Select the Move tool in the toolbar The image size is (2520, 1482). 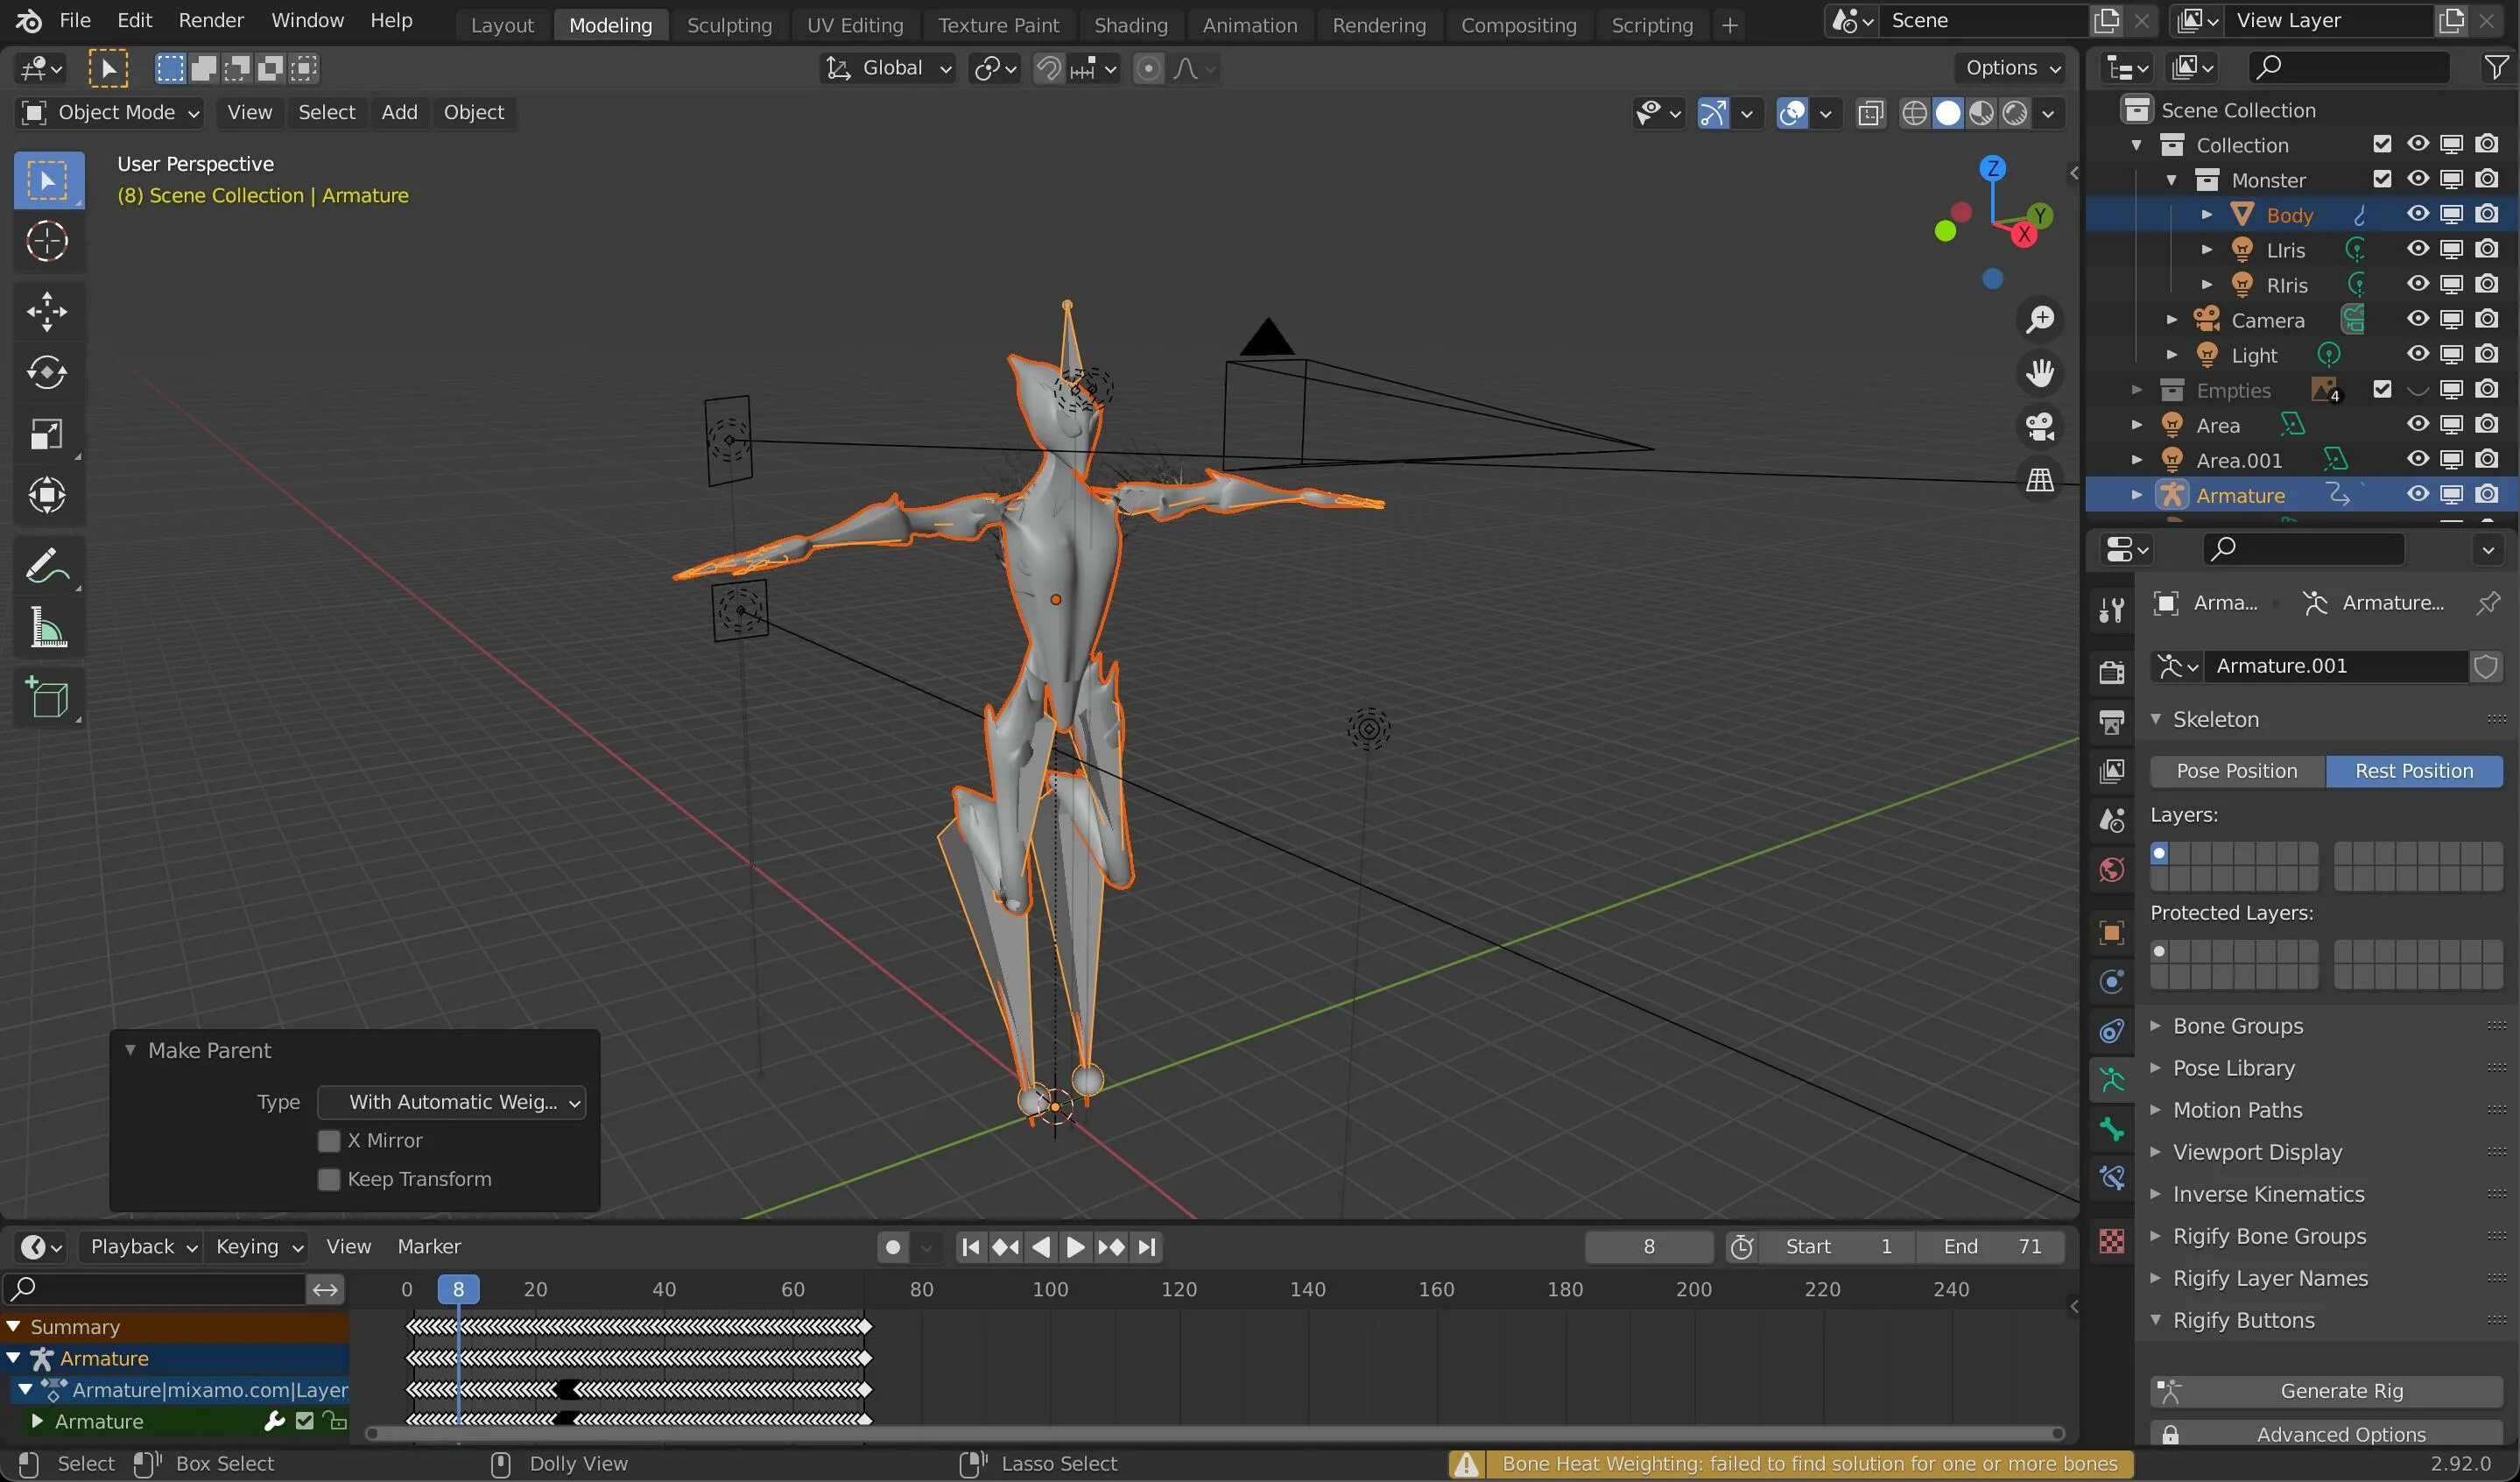(47, 312)
